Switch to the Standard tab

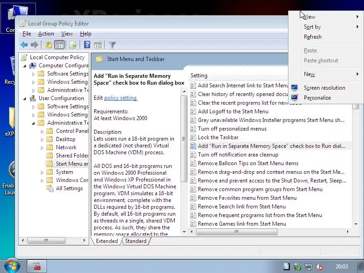[136, 241]
